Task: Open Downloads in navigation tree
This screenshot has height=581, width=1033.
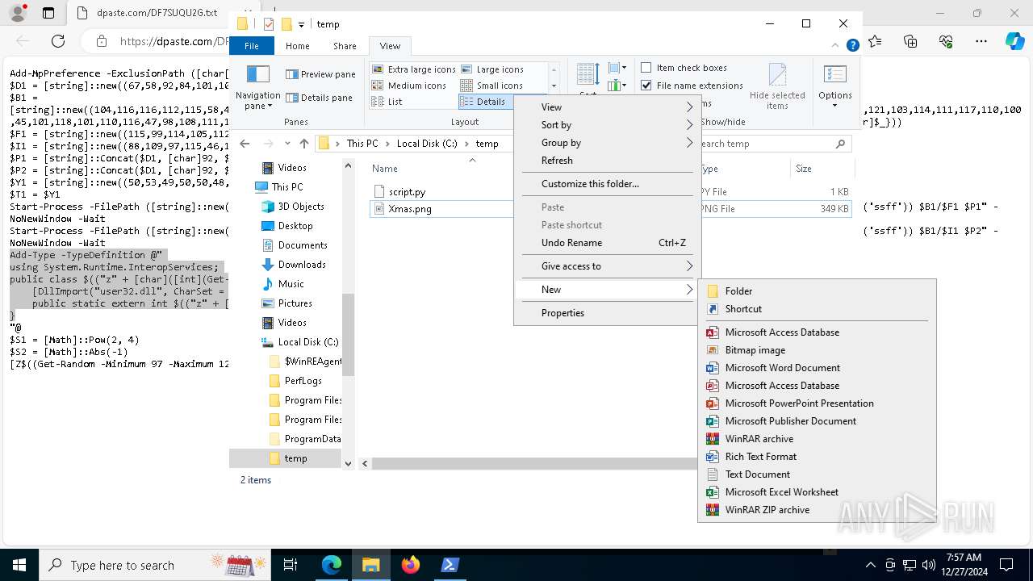Action: point(302,265)
